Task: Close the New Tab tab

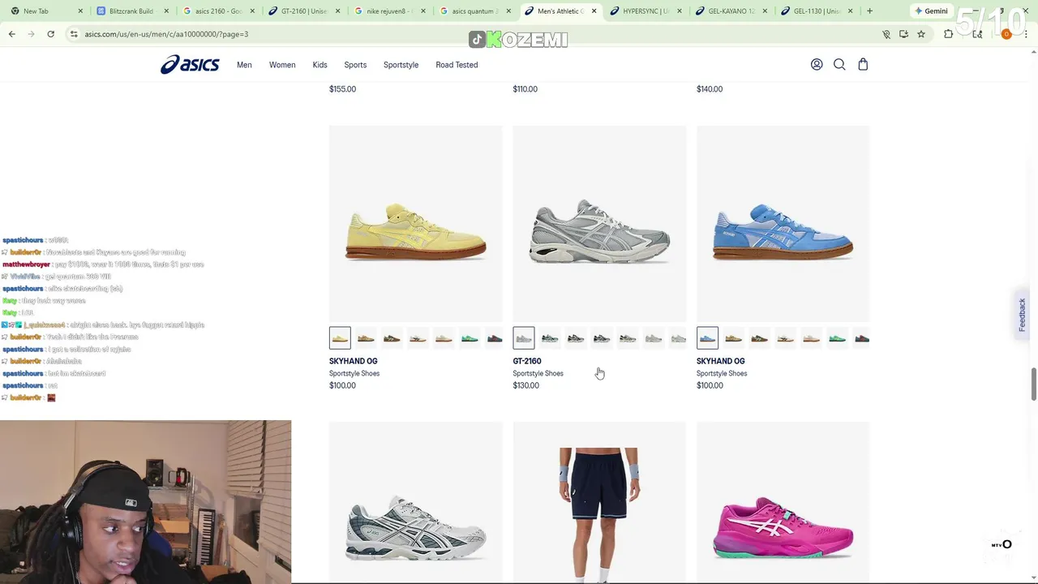Action: (80, 11)
